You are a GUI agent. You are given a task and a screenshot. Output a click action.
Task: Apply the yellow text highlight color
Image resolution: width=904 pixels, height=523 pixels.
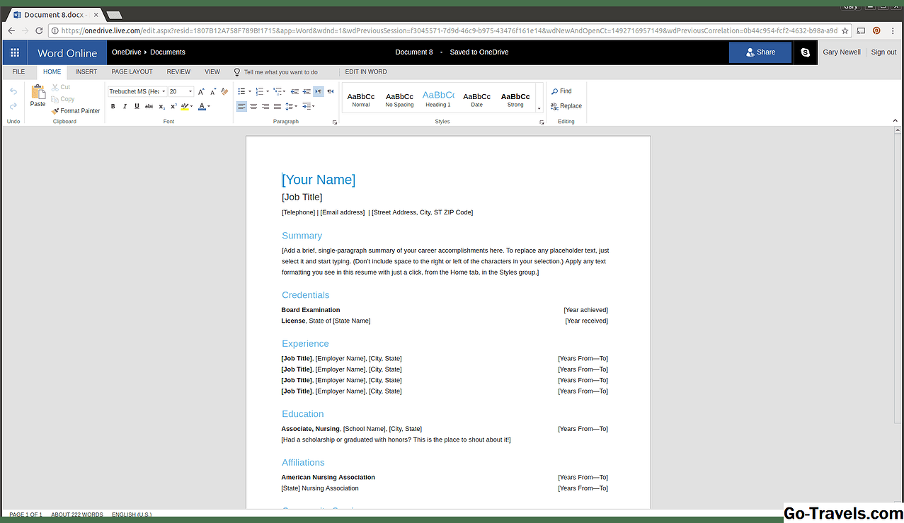184,106
